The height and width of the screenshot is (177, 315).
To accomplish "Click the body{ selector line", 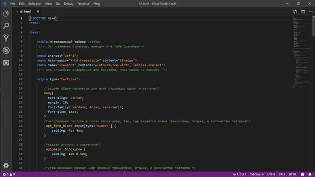I will [49, 93].
